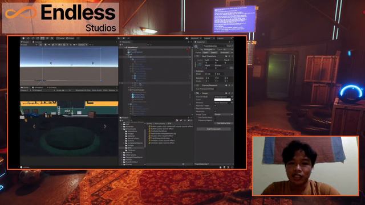Open Scene view Gizmos dropdown
The width and height of the screenshot is (365, 205).
coord(83,44)
